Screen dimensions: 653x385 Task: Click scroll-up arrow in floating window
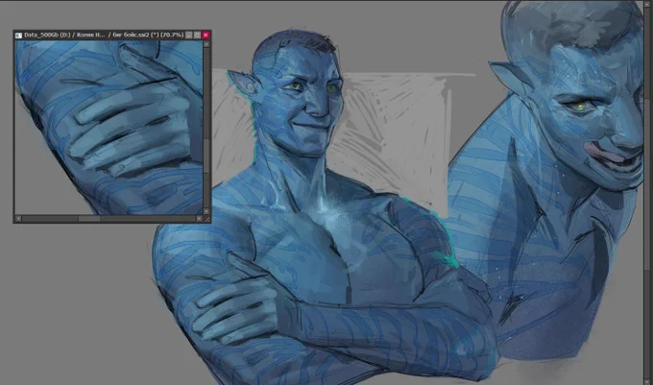206,44
